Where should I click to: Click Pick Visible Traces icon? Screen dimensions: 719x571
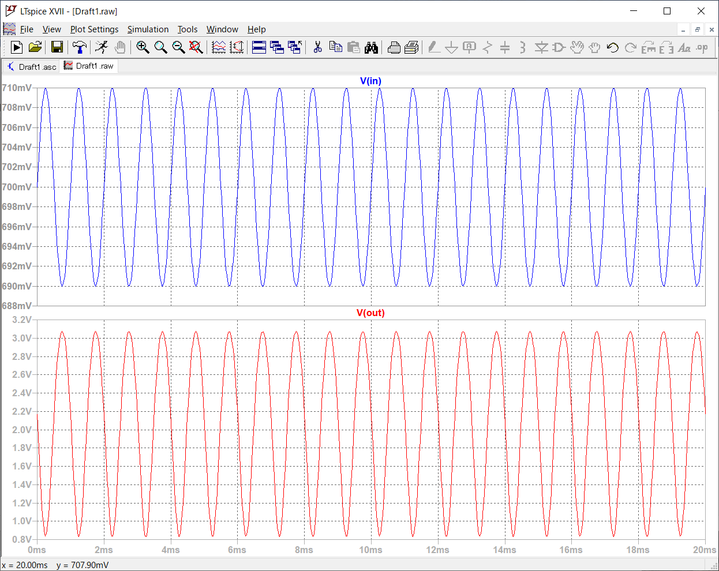point(219,47)
